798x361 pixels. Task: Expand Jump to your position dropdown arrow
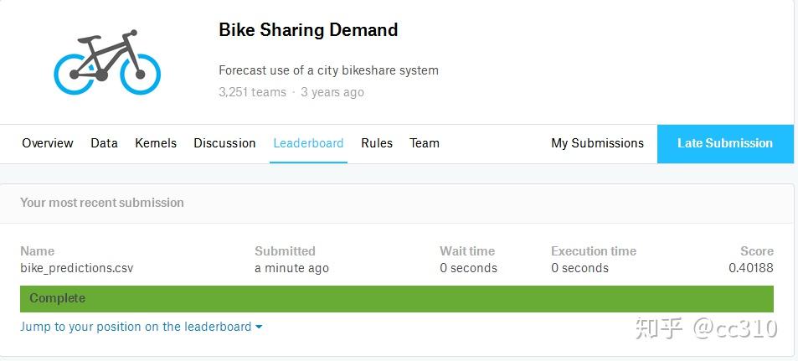[x=259, y=327]
